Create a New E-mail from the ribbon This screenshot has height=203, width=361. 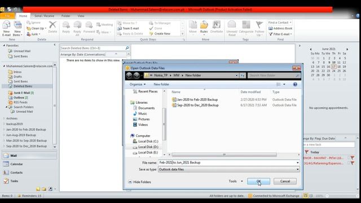(x=6, y=28)
